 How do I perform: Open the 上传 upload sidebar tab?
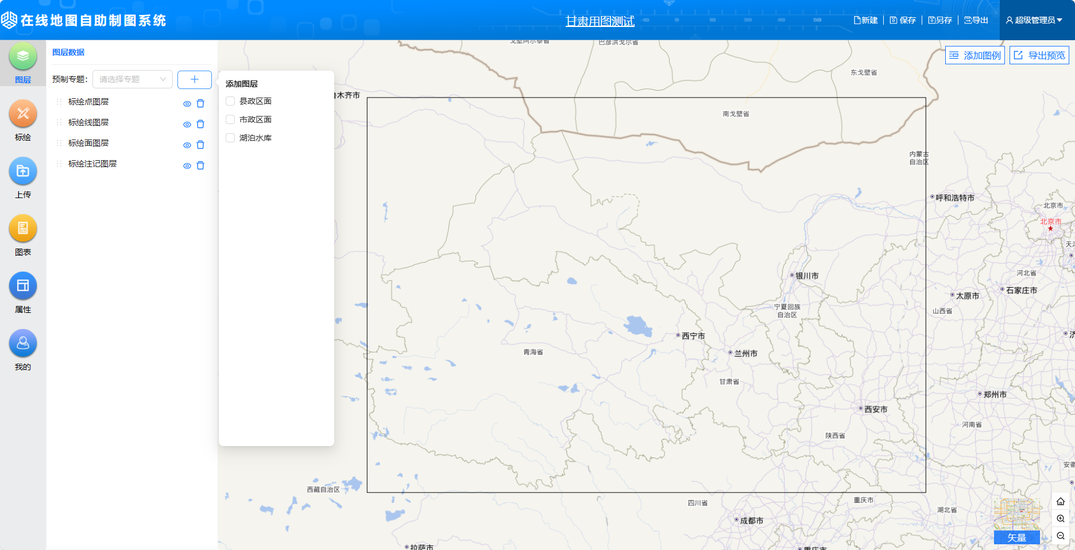tap(23, 177)
